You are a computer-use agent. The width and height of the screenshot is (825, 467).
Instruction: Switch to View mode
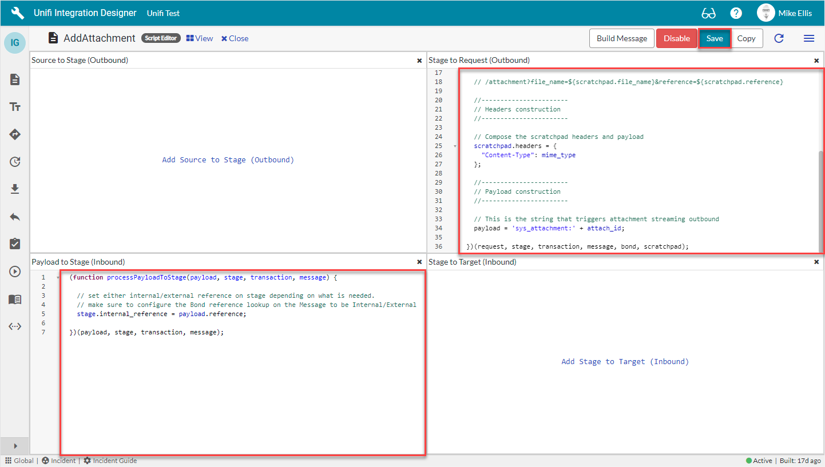(199, 38)
